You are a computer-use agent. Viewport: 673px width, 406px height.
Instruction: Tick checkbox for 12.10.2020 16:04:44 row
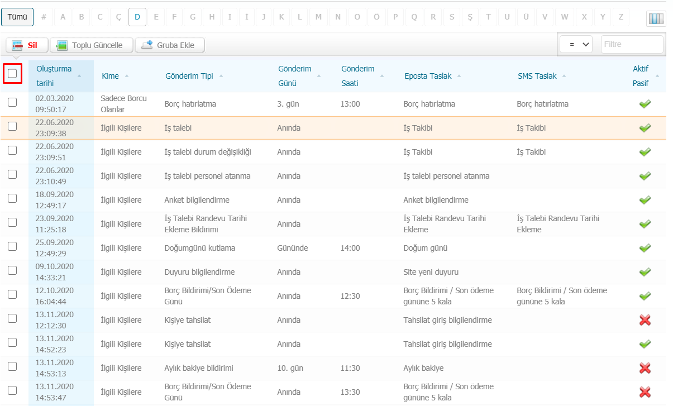point(12,294)
